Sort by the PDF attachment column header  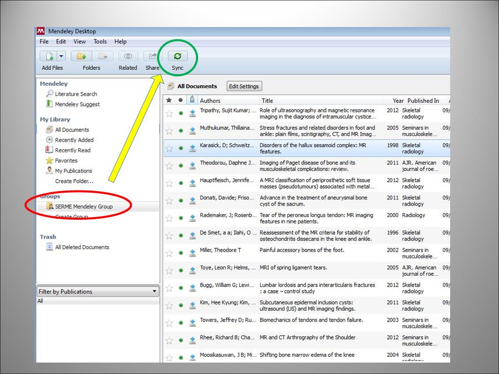click(x=192, y=100)
